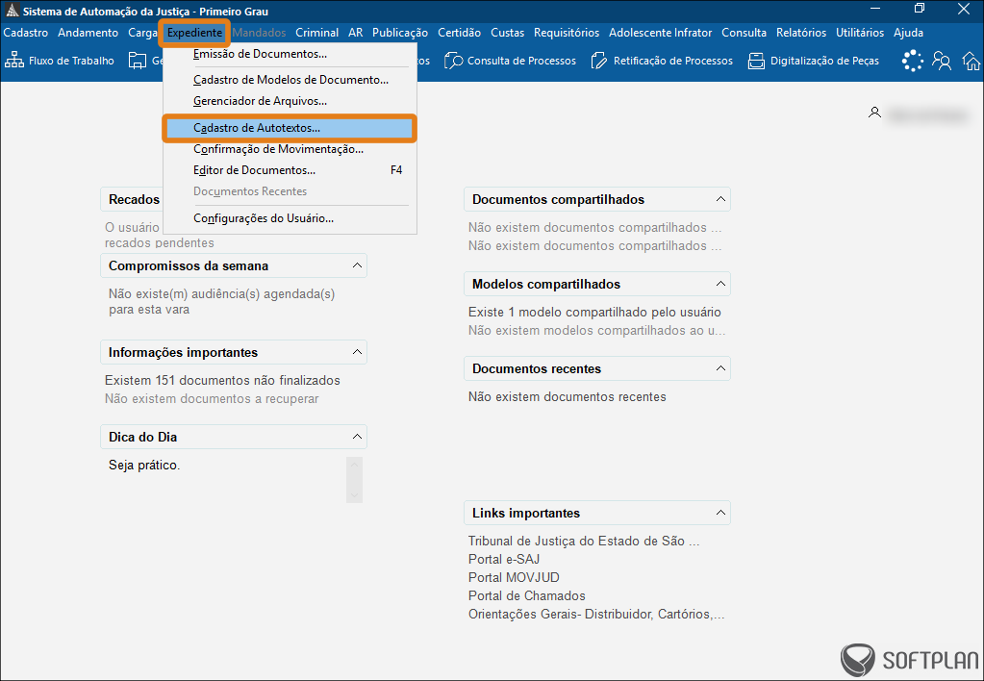Click the home icon in the toolbar
The width and height of the screenshot is (984, 681).
coord(971,61)
